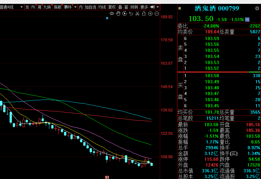
Task: Toggle the eye visibility icon above chart
Action: tap(112, 13)
